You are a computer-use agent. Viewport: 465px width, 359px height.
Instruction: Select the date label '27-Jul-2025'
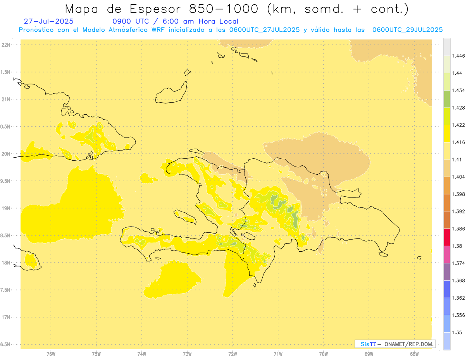(48, 21)
